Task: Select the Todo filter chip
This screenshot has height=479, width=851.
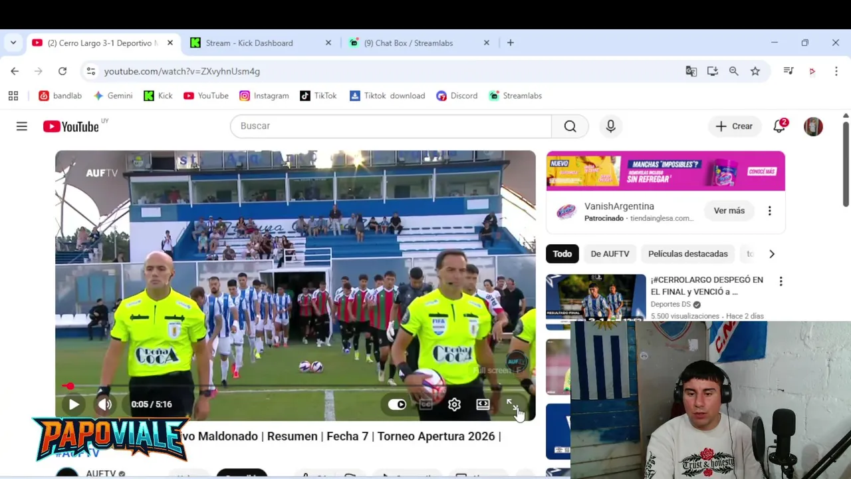Action: coord(562,253)
